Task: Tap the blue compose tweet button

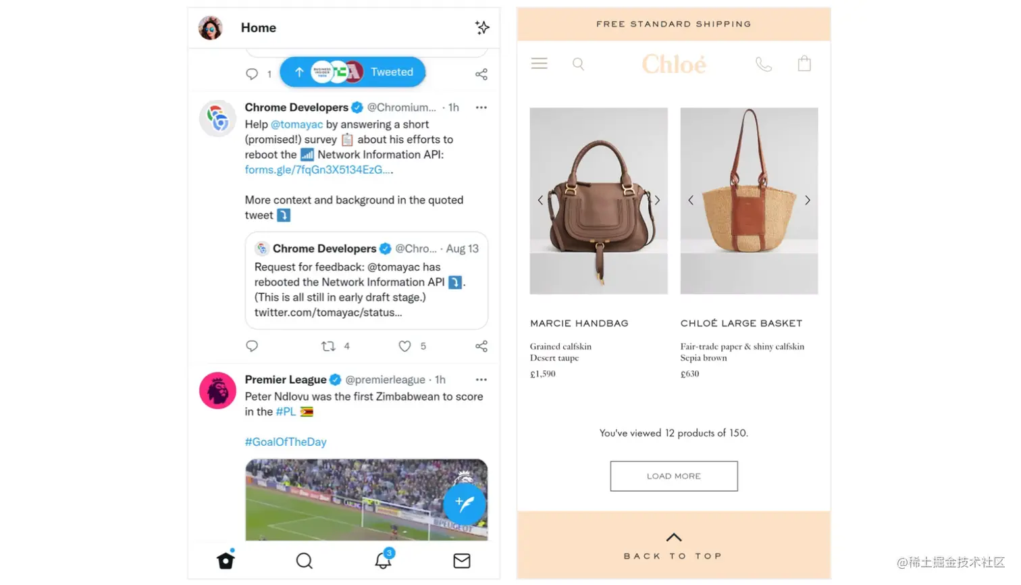Action: click(x=465, y=503)
